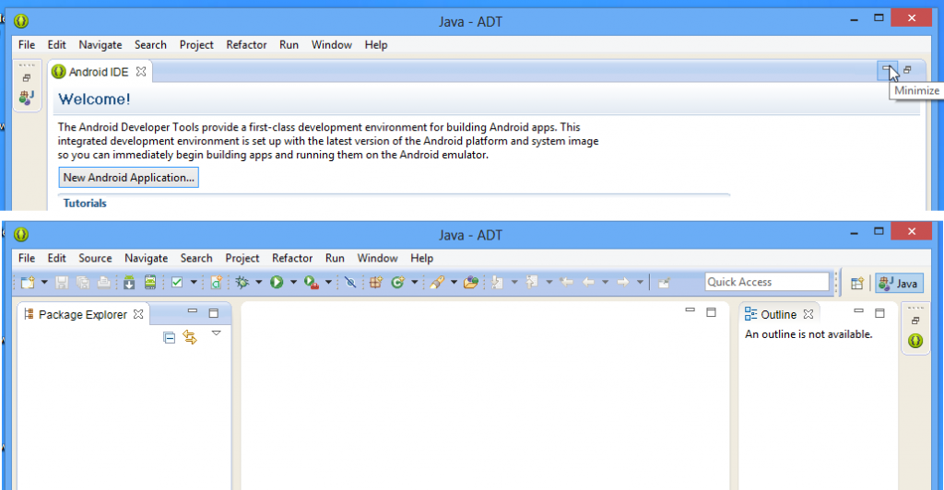Open Refactor menu in the Package Explorer window
This screenshot has height=490, width=944.
[x=292, y=258]
